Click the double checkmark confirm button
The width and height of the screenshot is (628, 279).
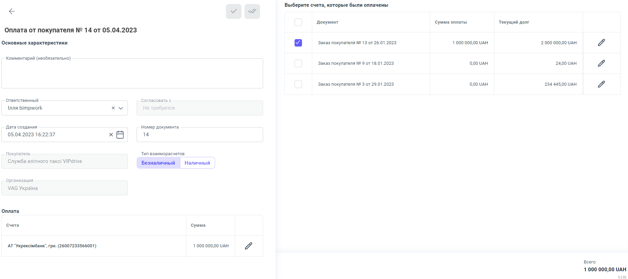pyautogui.click(x=252, y=11)
